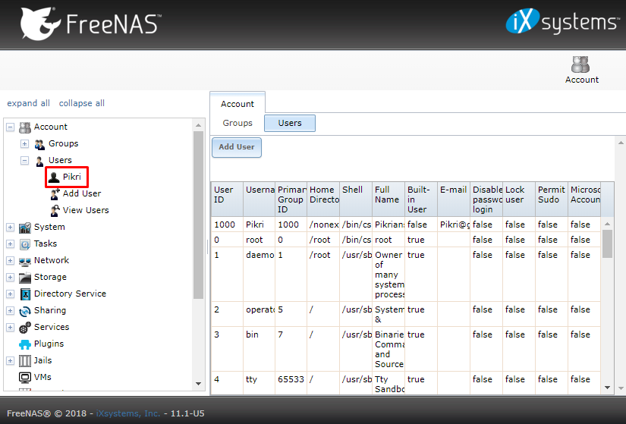
Task: Expand the Sharing tree node
Action: tap(11, 311)
